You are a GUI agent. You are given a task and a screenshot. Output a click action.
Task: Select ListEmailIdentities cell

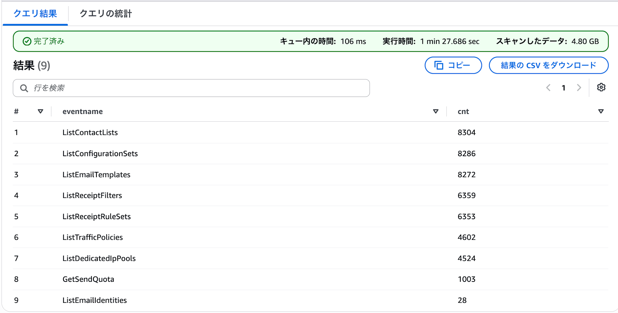95,300
